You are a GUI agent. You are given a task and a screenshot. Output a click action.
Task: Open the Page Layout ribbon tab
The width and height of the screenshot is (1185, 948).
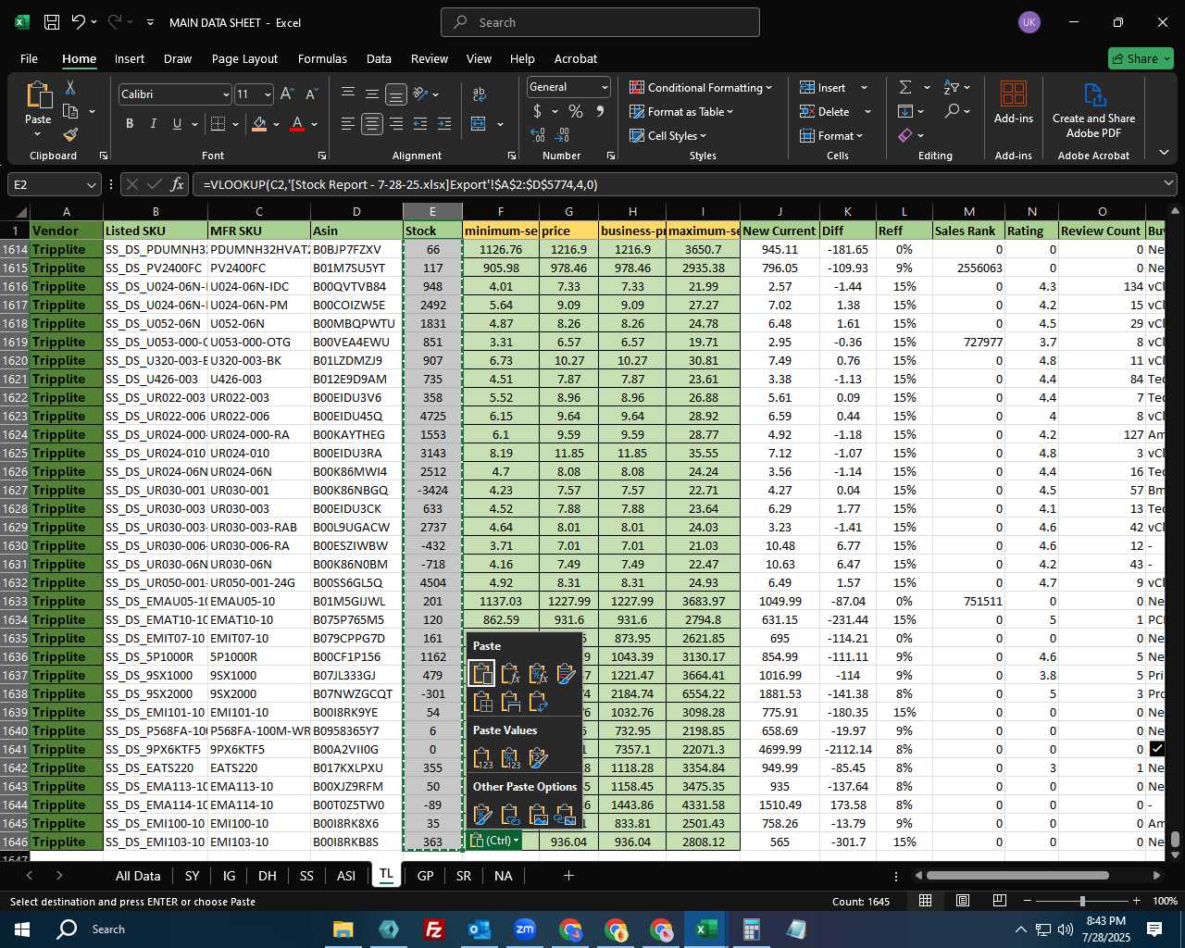244,58
